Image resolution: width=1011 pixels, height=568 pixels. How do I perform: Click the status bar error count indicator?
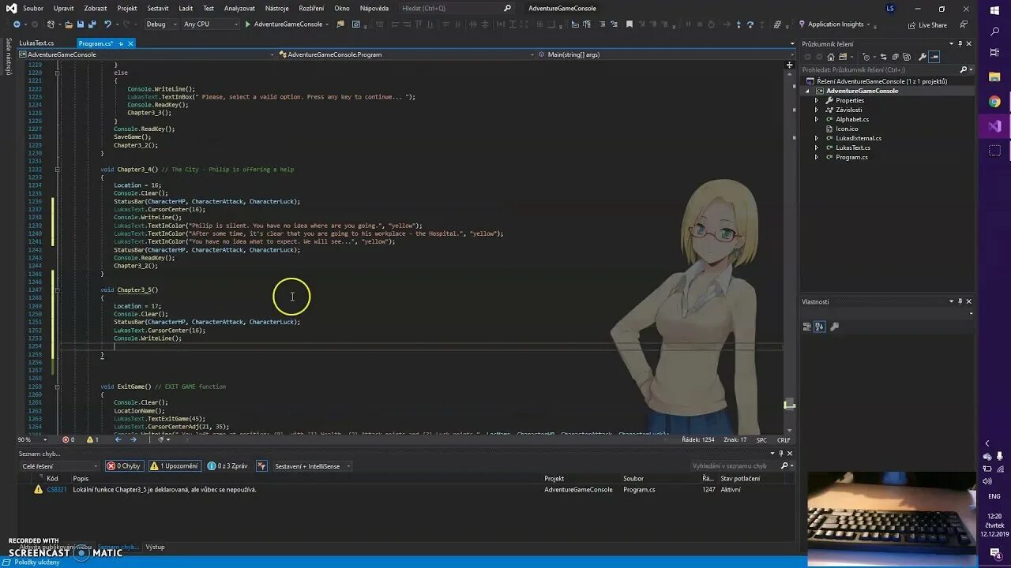pos(70,439)
